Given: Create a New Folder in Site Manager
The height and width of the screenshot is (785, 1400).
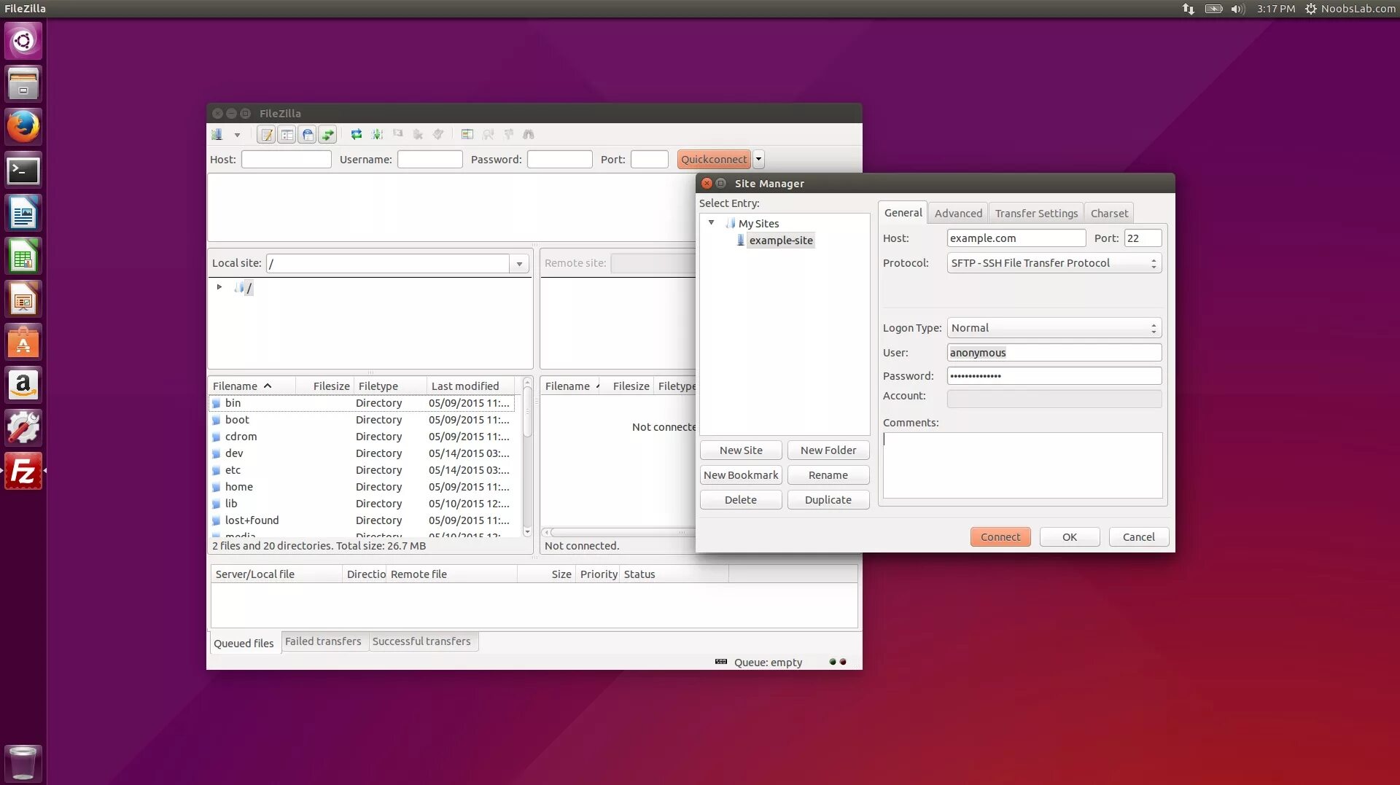Looking at the screenshot, I should pos(828,450).
